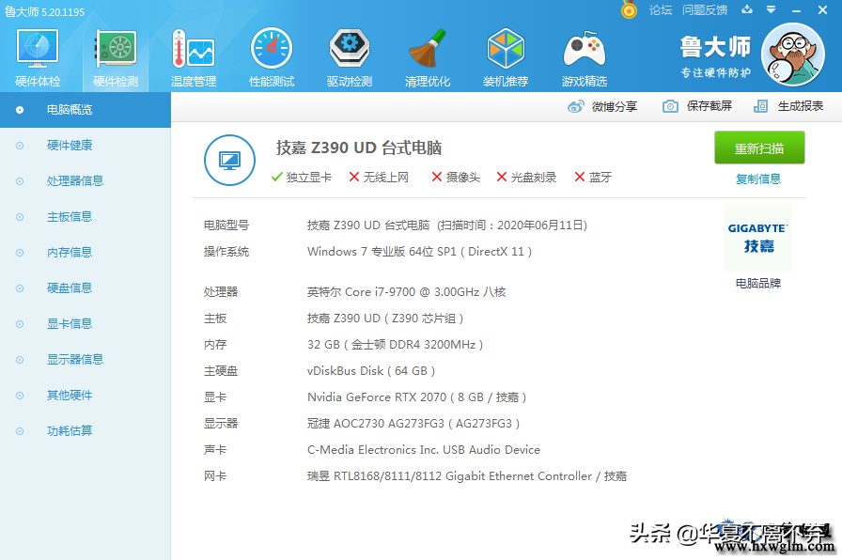Click the 复制信息 copy info link
Viewport: 842px width, 560px height.
[758, 179]
